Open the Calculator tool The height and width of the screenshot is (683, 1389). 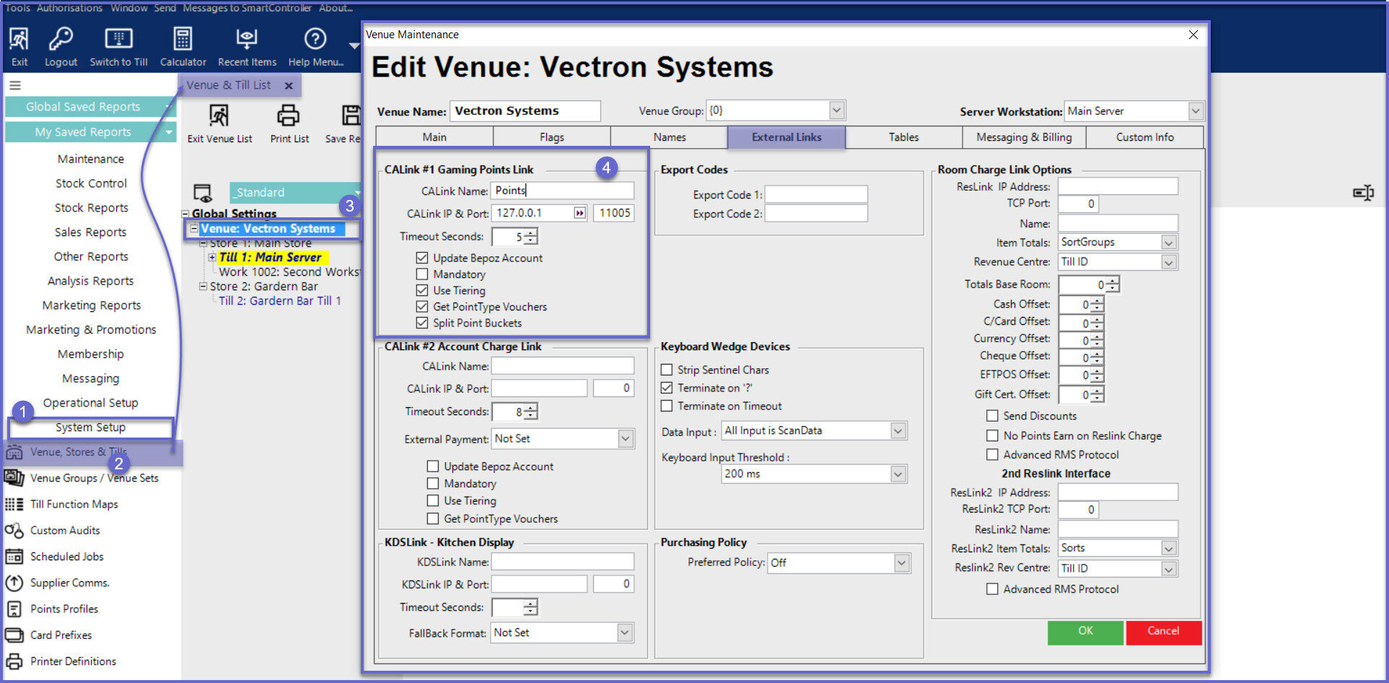pyautogui.click(x=183, y=46)
